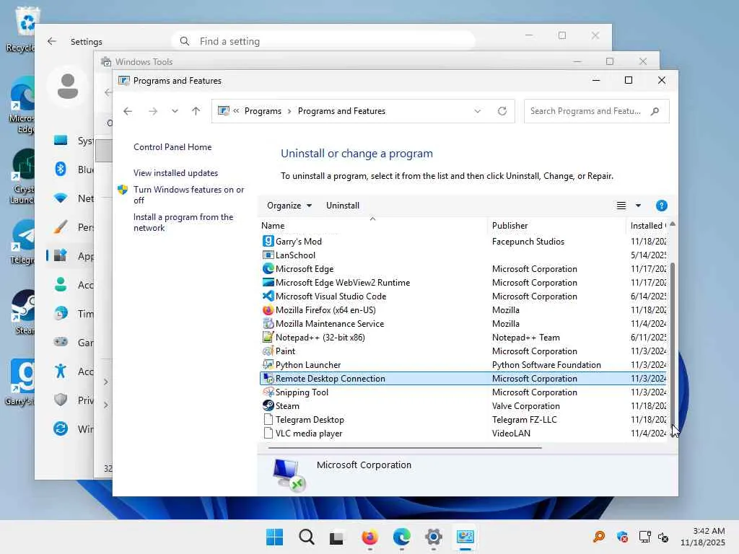The width and height of the screenshot is (739, 554).
Task: Open the Start menu on taskbar
Action: (x=274, y=537)
